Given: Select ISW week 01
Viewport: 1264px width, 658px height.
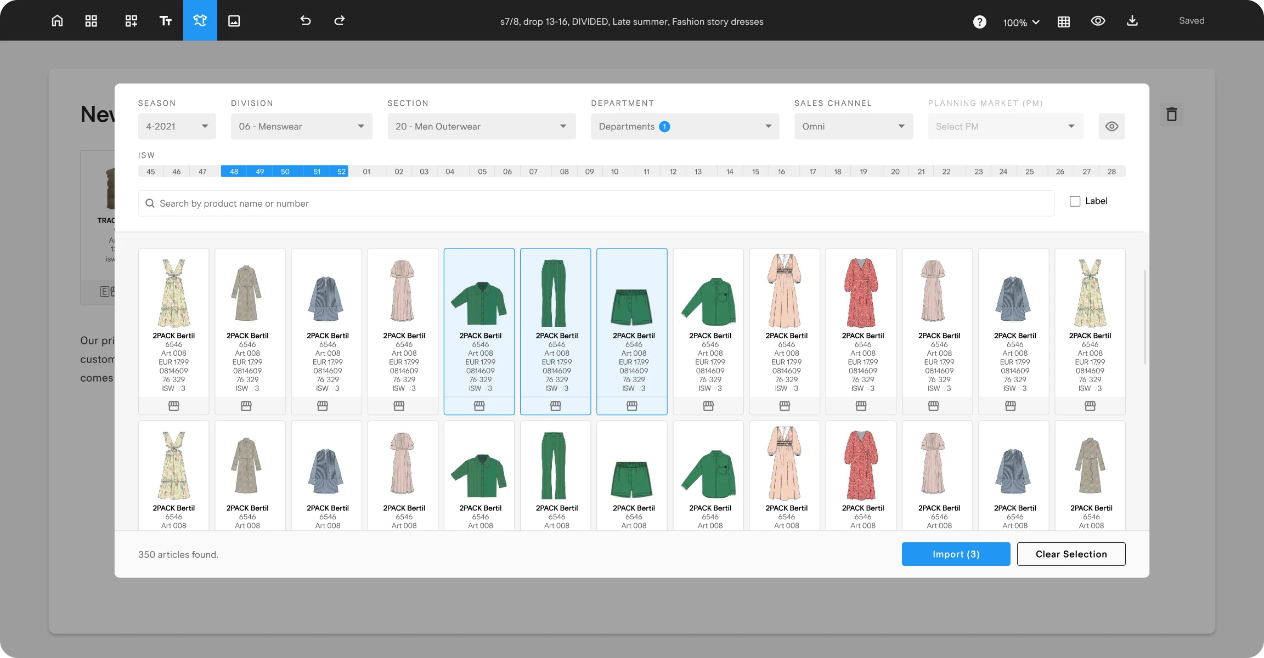Looking at the screenshot, I should (x=366, y=172).
